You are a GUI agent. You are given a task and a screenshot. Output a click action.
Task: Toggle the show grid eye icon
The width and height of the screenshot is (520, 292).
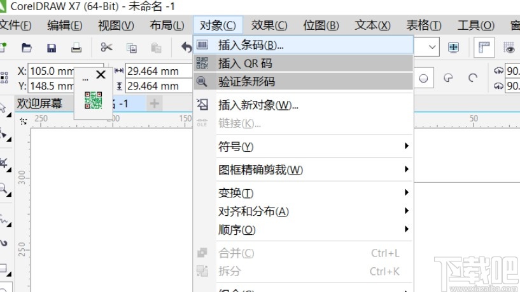(509, 48)
